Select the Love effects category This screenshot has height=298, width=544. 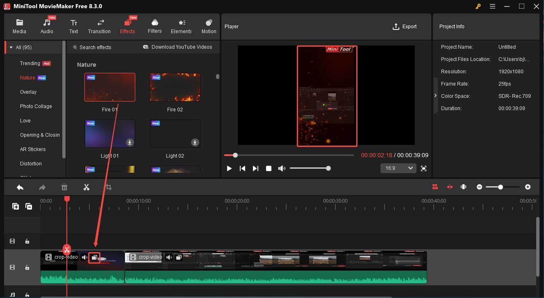(x=25, y=121)
